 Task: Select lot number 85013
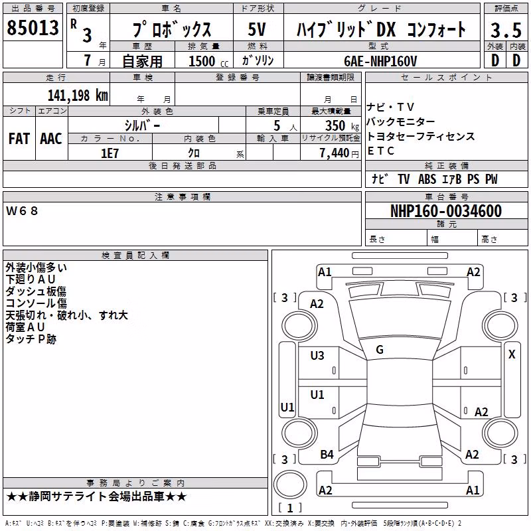(33, 28)
